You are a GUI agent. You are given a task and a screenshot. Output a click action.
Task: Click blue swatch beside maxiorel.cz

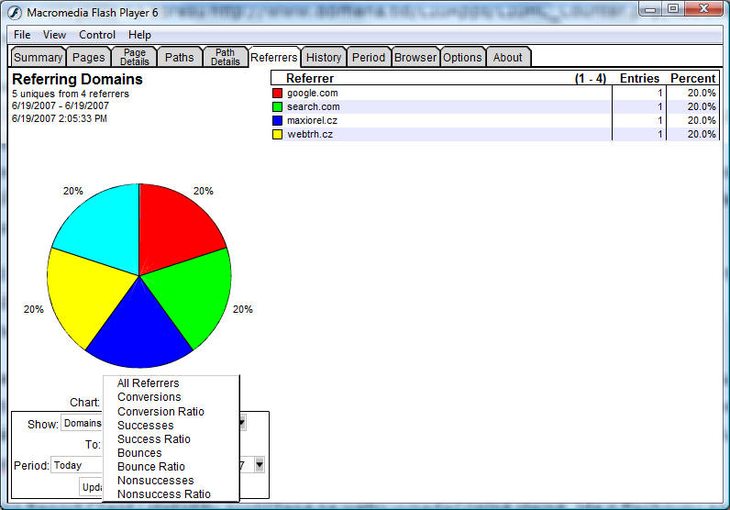pos(278,121)
